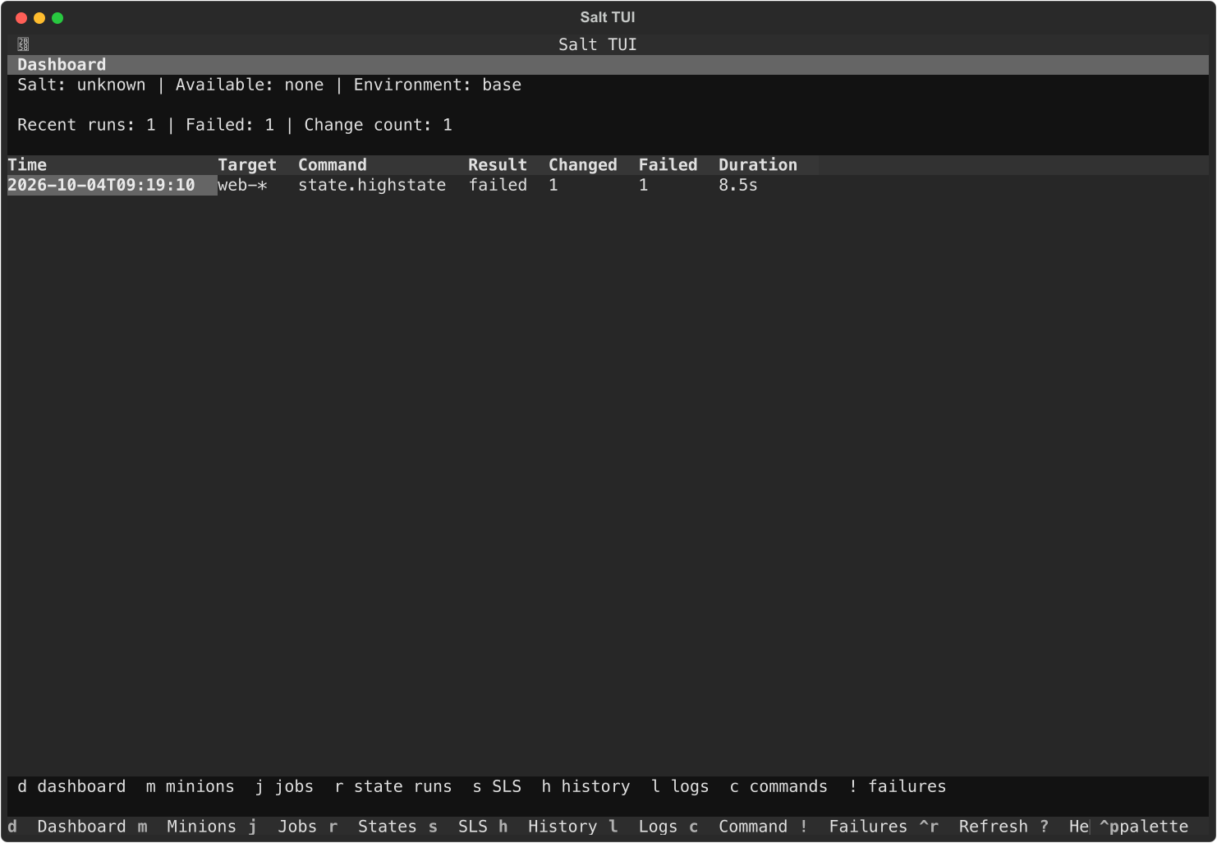Viewport: 1217px width, 843px height.
Task: Click the '! failures' hint text
Action: pyautogui.click(x=898, y=787)
